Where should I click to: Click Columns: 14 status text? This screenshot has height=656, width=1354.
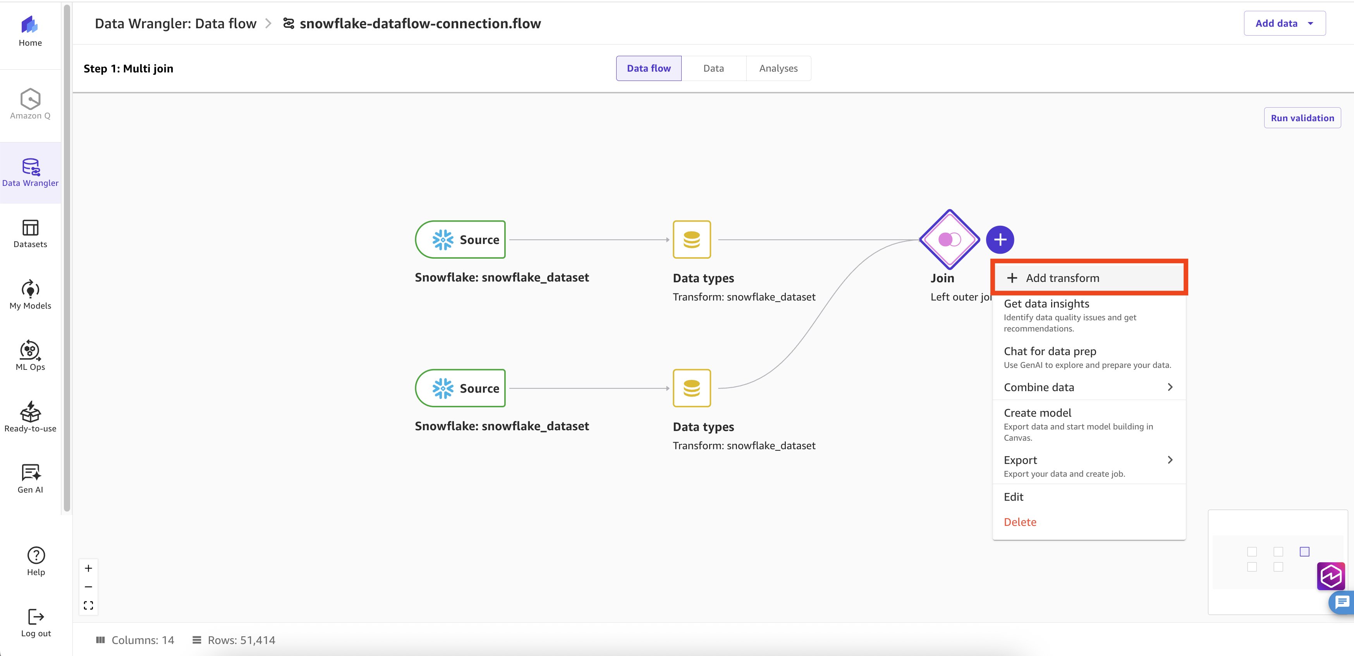coord(143,640)
